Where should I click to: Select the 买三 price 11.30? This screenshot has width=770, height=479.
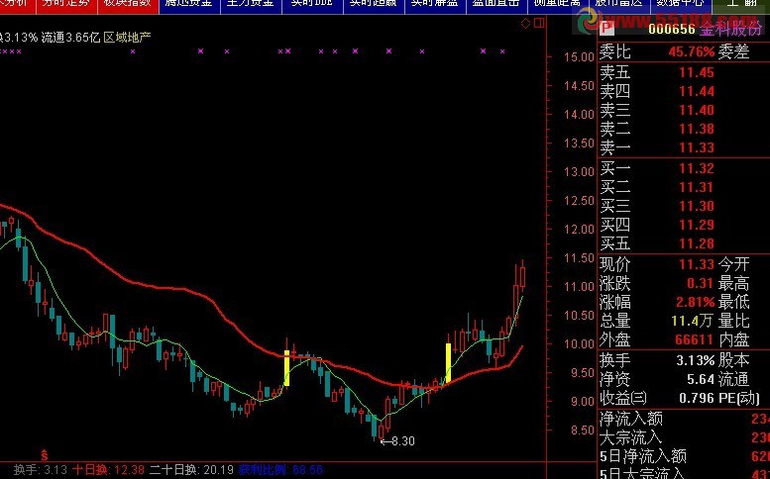tap(697, 206)
